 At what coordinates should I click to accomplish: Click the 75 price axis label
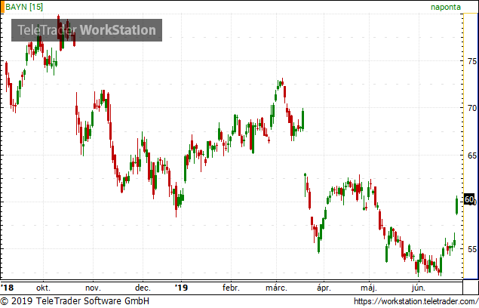click(x=472, y=61)
